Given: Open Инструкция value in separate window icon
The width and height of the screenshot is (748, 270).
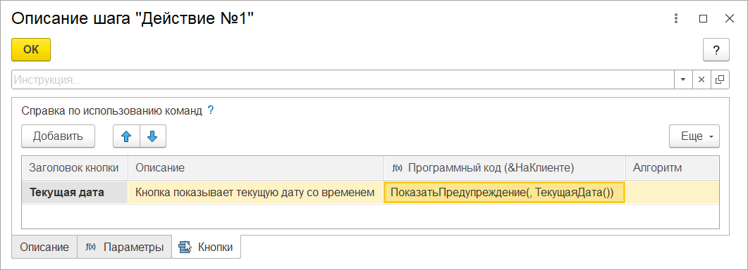Looking at the screenshot, I should [x=720, y=79].
